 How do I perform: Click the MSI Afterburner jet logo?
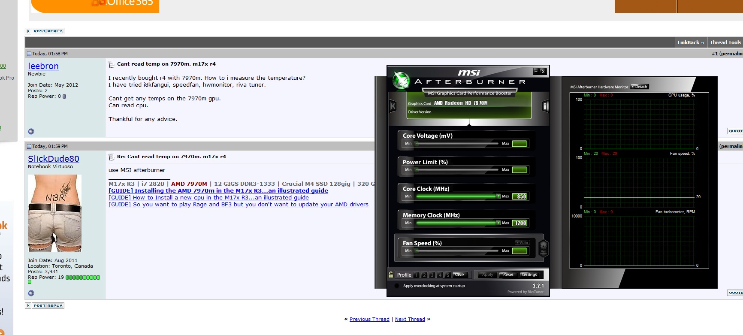[401, 81]
